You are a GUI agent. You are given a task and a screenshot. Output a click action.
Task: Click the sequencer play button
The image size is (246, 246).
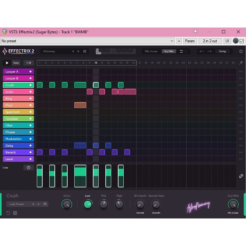(7, 63)
